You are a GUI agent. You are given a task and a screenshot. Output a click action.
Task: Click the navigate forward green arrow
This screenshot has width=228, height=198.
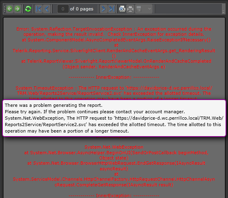tap(17, 9)
